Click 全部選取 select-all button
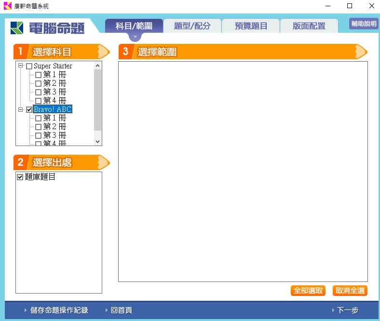380x321 pixels. tap(308, 291)
